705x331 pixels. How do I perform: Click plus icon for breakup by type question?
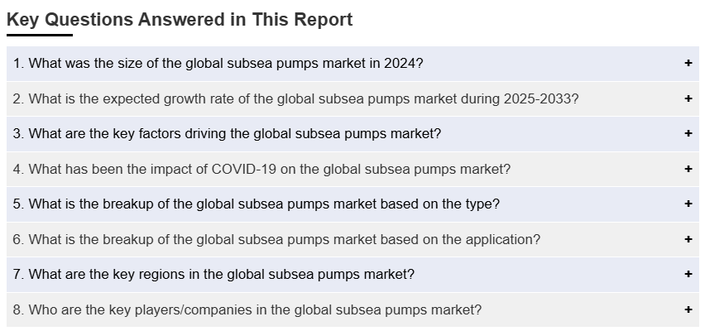click(x=688, y=204)
